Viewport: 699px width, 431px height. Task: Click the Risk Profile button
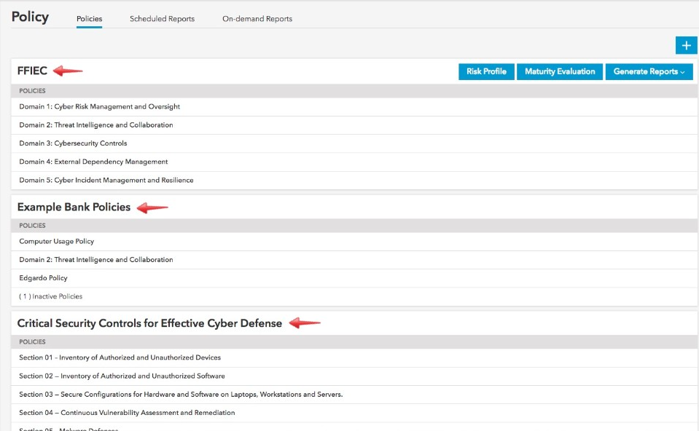pos(486,71)
